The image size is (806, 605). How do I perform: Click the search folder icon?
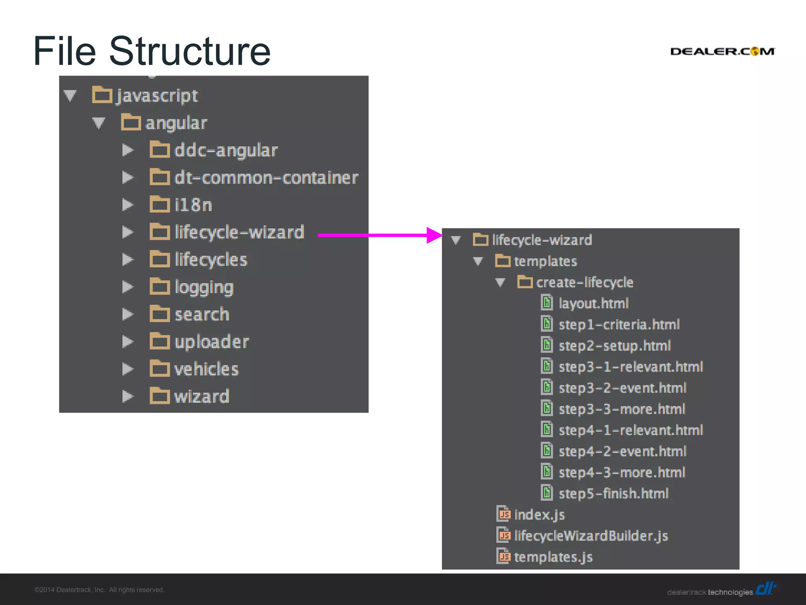click(160, 314)
